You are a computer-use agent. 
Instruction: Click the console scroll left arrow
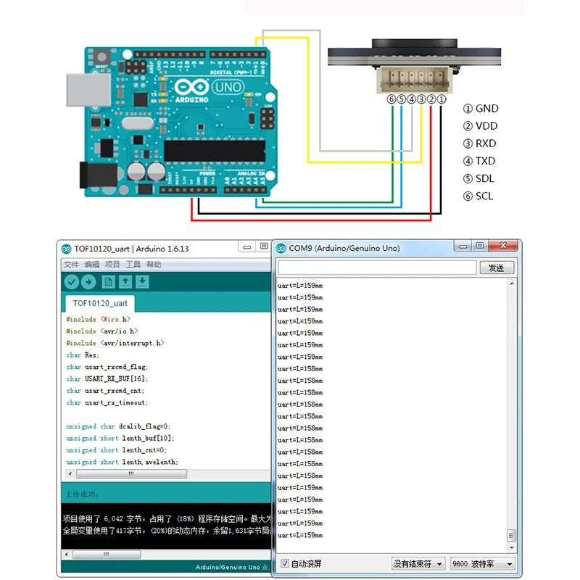click(67, 555)
